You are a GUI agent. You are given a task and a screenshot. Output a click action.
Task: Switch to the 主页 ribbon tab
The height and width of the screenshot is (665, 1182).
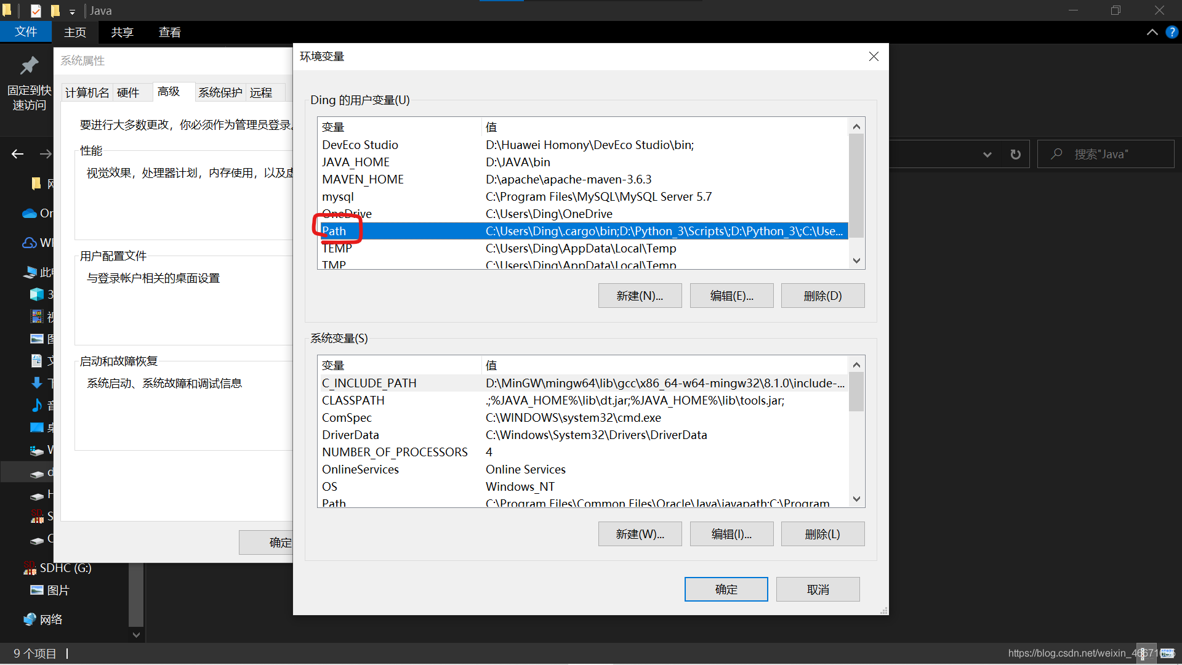coord(75,32)
